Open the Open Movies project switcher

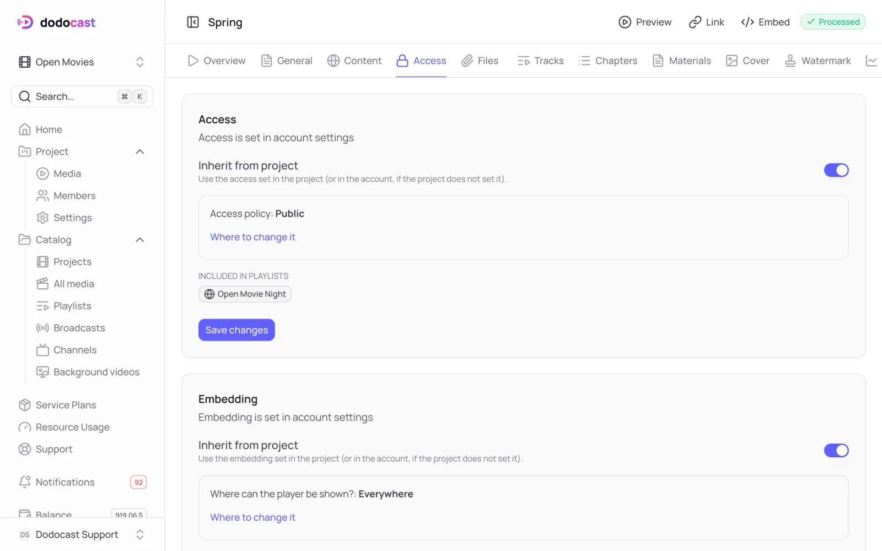82,62
